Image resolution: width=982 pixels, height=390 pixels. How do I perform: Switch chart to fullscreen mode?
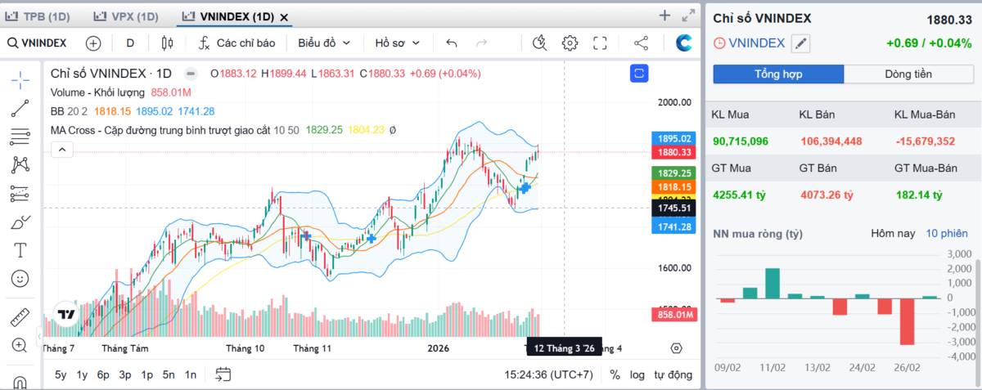tap(600, 43)
